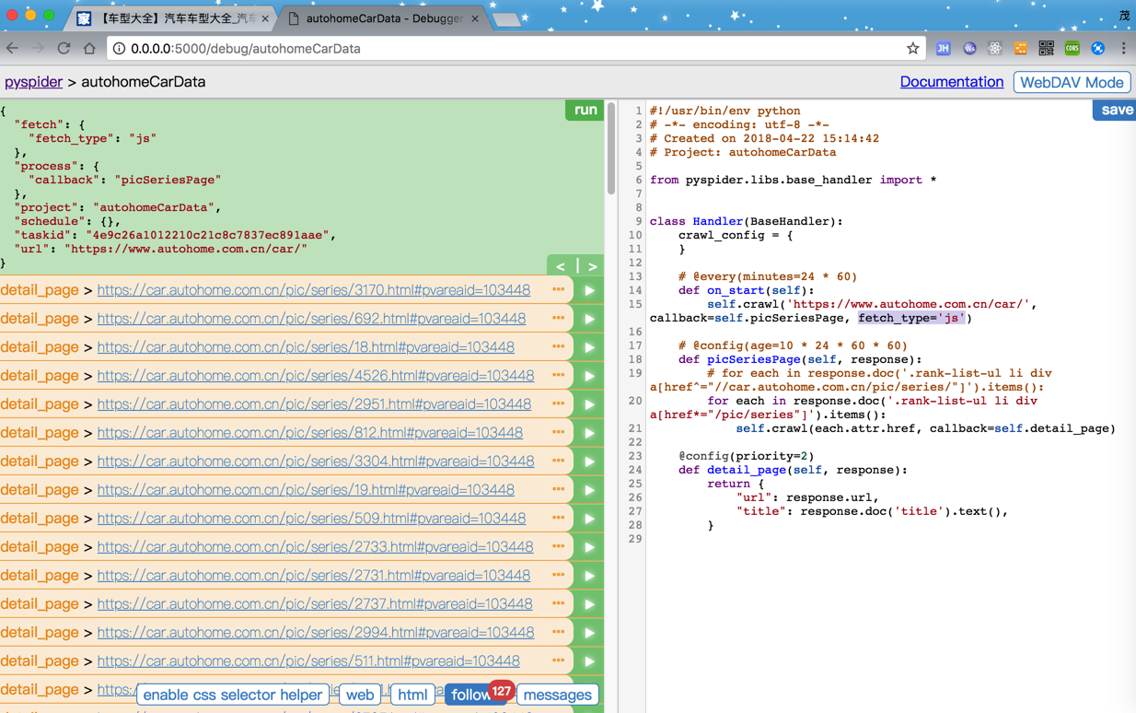Close the autohomeCarData Debugger tab
1136x713 pixels.
[x=475, y=18]
